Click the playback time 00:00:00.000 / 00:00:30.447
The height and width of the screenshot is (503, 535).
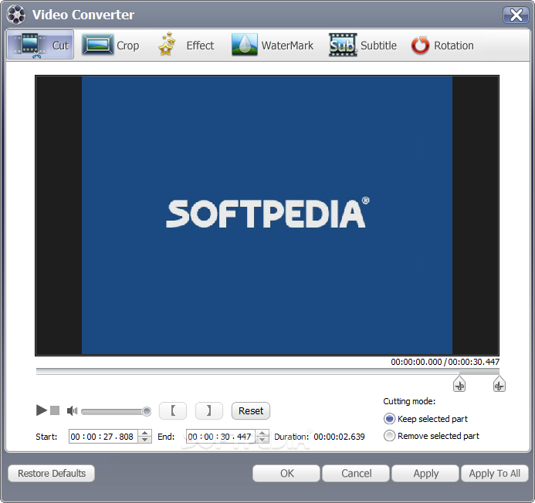[445, 362]
